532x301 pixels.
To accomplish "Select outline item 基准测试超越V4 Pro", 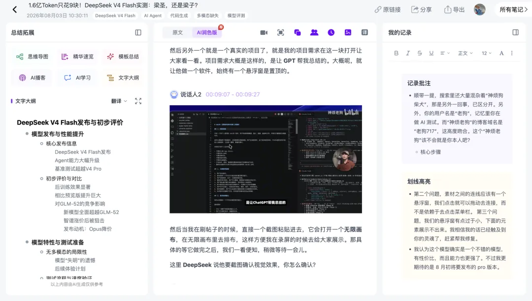I will pyautogui.click(x=78, y=169).
